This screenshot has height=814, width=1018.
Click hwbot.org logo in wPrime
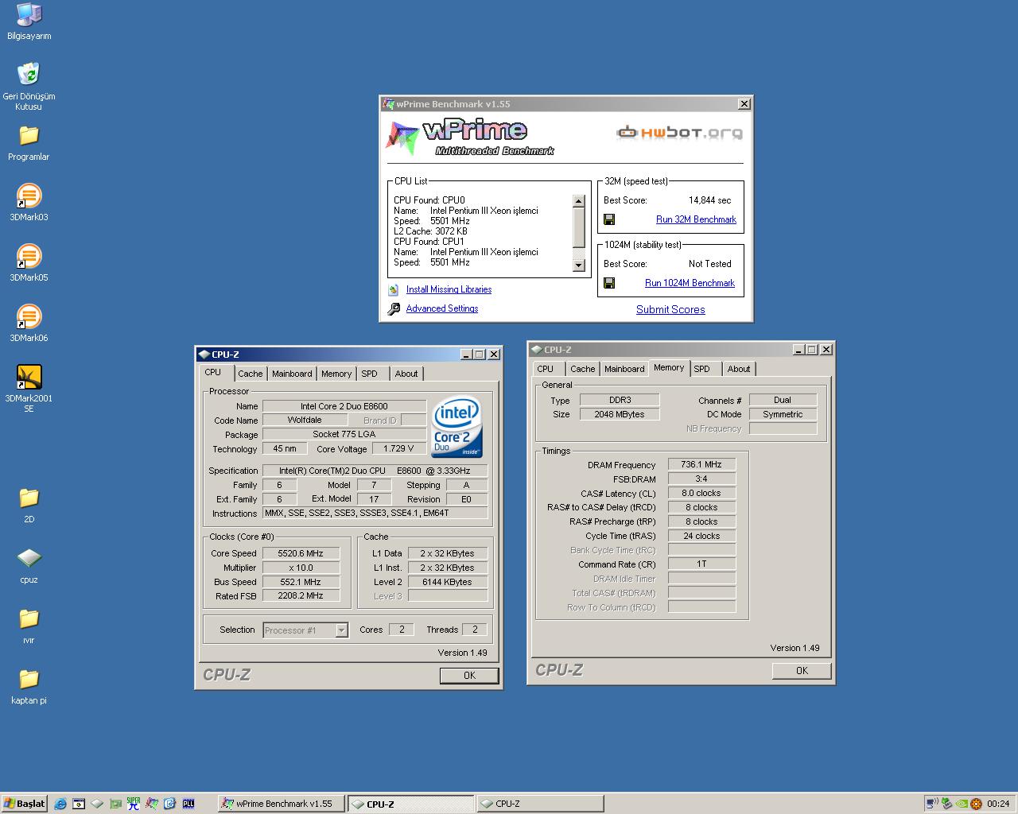[x=680, y=133]
